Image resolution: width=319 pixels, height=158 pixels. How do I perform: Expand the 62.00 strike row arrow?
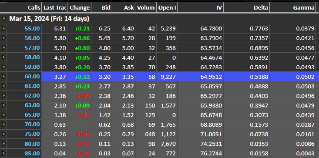(3, 96)
